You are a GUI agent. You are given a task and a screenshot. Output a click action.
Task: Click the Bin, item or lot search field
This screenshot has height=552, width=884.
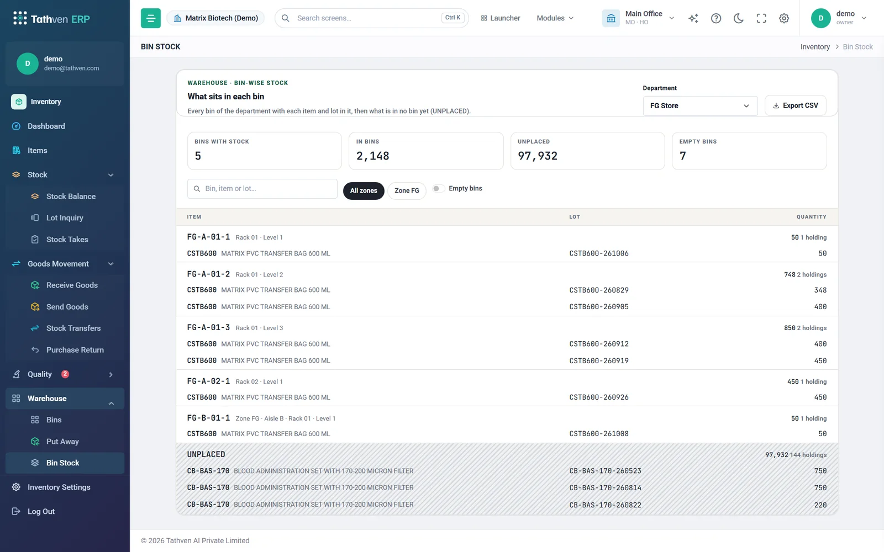[x=262, y=189]
